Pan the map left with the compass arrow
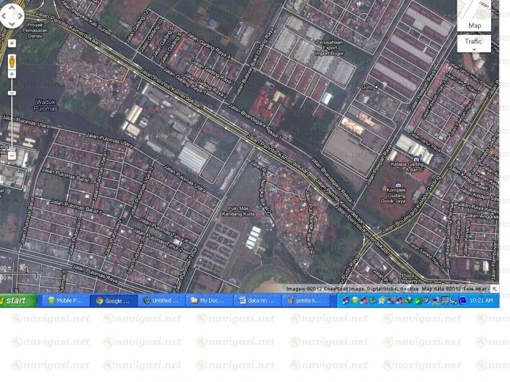This screenshot has height=382, width=510. click(4, 15)
